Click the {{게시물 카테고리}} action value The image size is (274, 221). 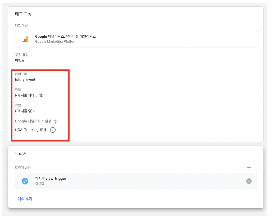(29, 95)
